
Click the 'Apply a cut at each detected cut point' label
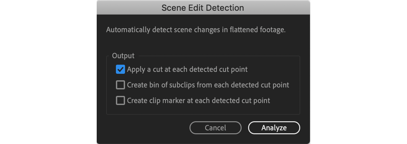pyautogui.click(x=187, y=69)
